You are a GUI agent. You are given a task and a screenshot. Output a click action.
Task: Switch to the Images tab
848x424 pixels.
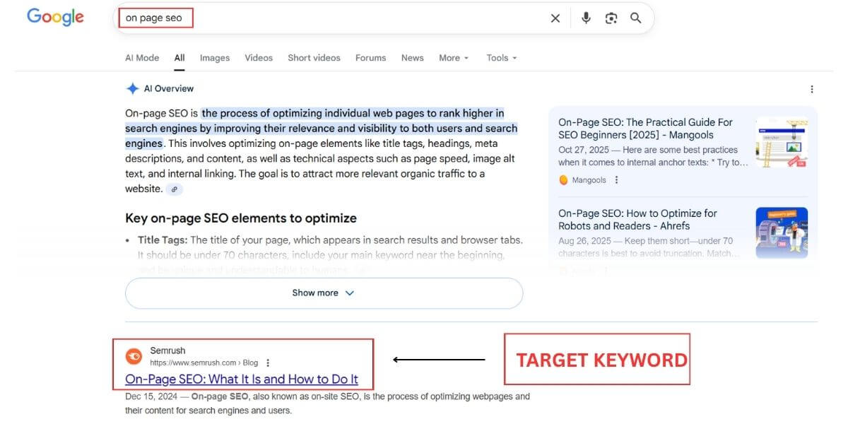click(214, 58)
